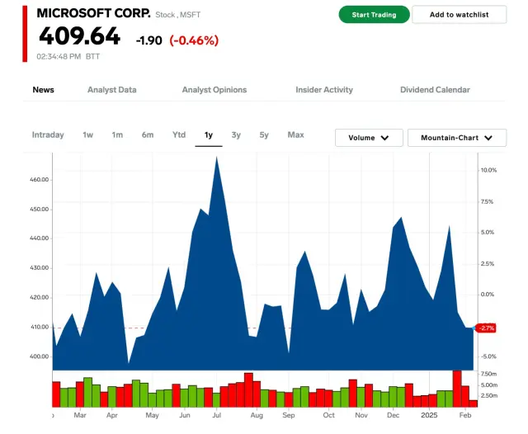528x434 pixels.
Task: Click the Stock , MSFT label
Action: (178, 15)
